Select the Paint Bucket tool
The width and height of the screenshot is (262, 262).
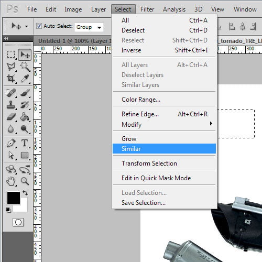(25, 117)
